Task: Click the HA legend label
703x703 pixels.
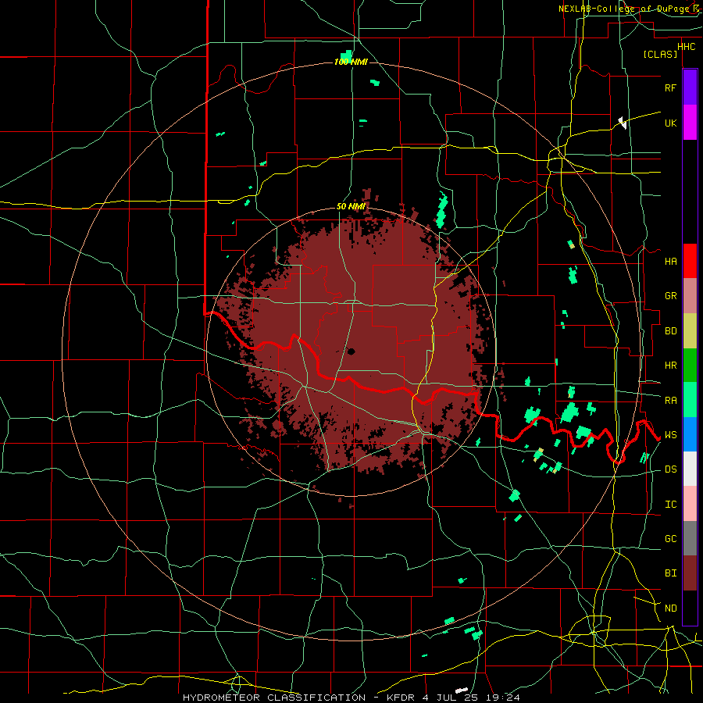Action: (x=670, y=261)
